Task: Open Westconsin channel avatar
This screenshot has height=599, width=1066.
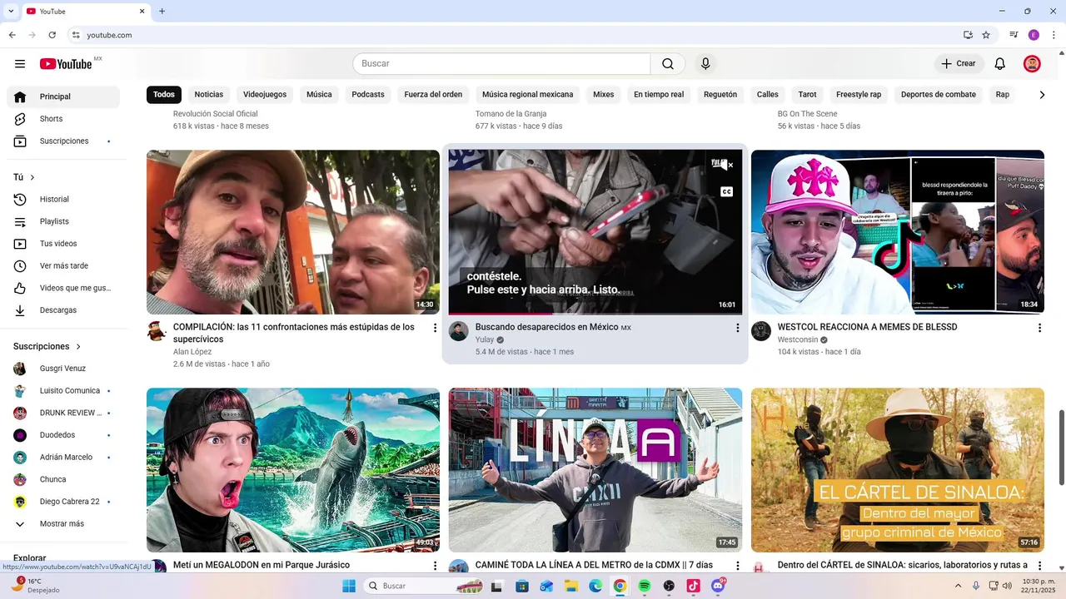Action: (x=761, y=331)
